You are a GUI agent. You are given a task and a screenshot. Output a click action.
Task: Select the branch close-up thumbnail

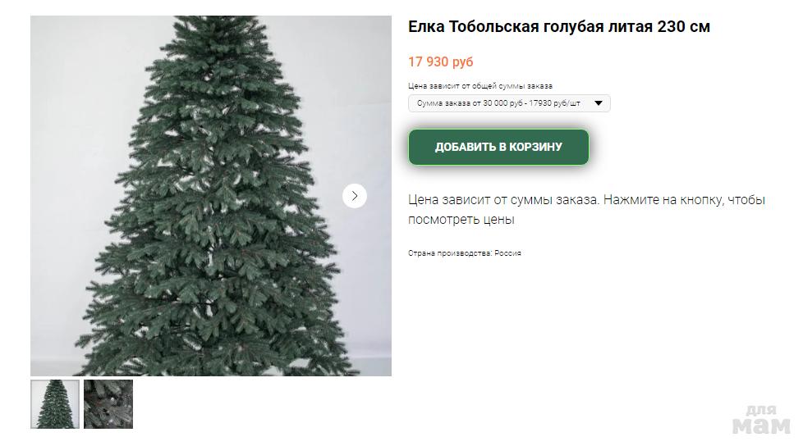108,404
